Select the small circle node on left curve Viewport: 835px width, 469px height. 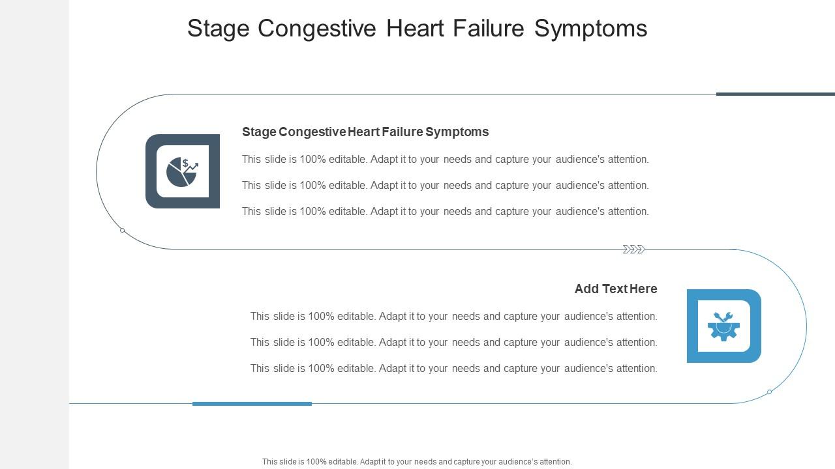click(122, 231)
